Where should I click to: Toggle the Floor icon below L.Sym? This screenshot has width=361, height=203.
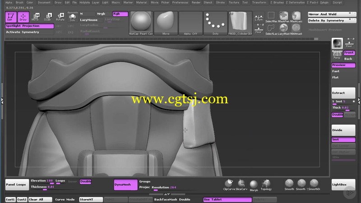pyautogui.click(x=259, y=29)
